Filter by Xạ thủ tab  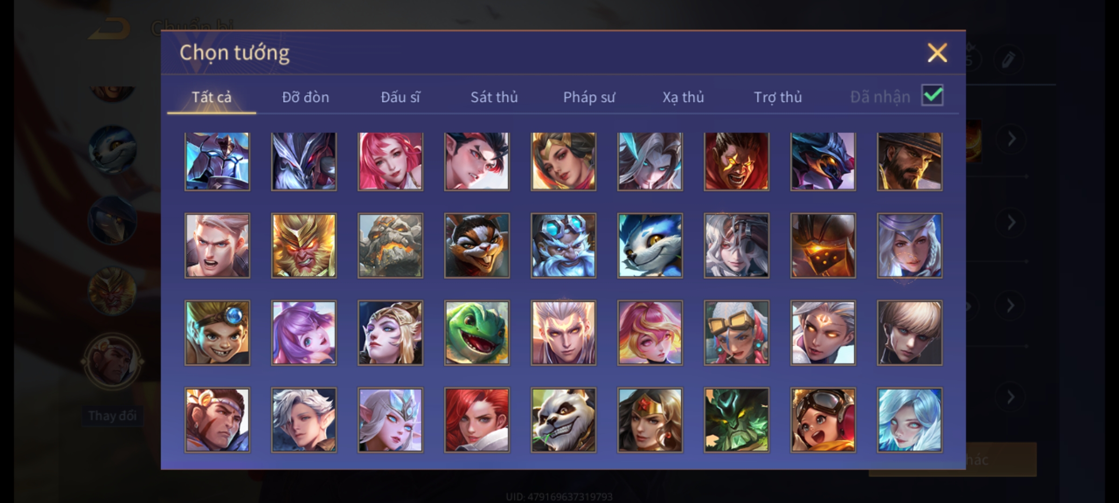click(x=683, y=97)
